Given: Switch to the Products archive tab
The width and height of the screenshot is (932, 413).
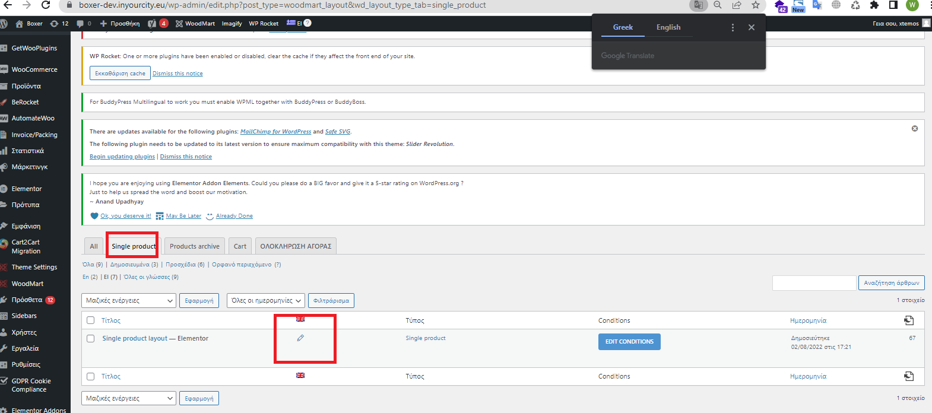Looking at the screenshot, I should pos(195,246).
